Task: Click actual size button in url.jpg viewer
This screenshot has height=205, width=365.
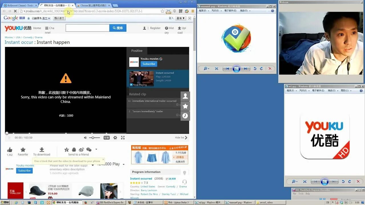Action: 305,181
